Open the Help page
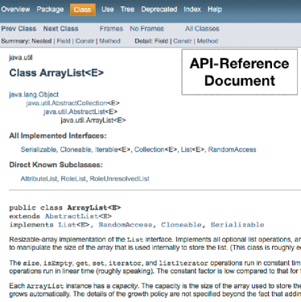 [x=215, y=10]
